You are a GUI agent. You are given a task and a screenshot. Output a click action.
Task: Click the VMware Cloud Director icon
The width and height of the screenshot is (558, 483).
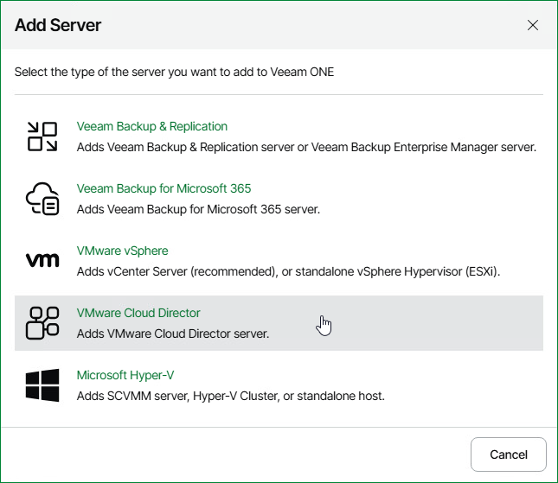click(x=42, y=323)
